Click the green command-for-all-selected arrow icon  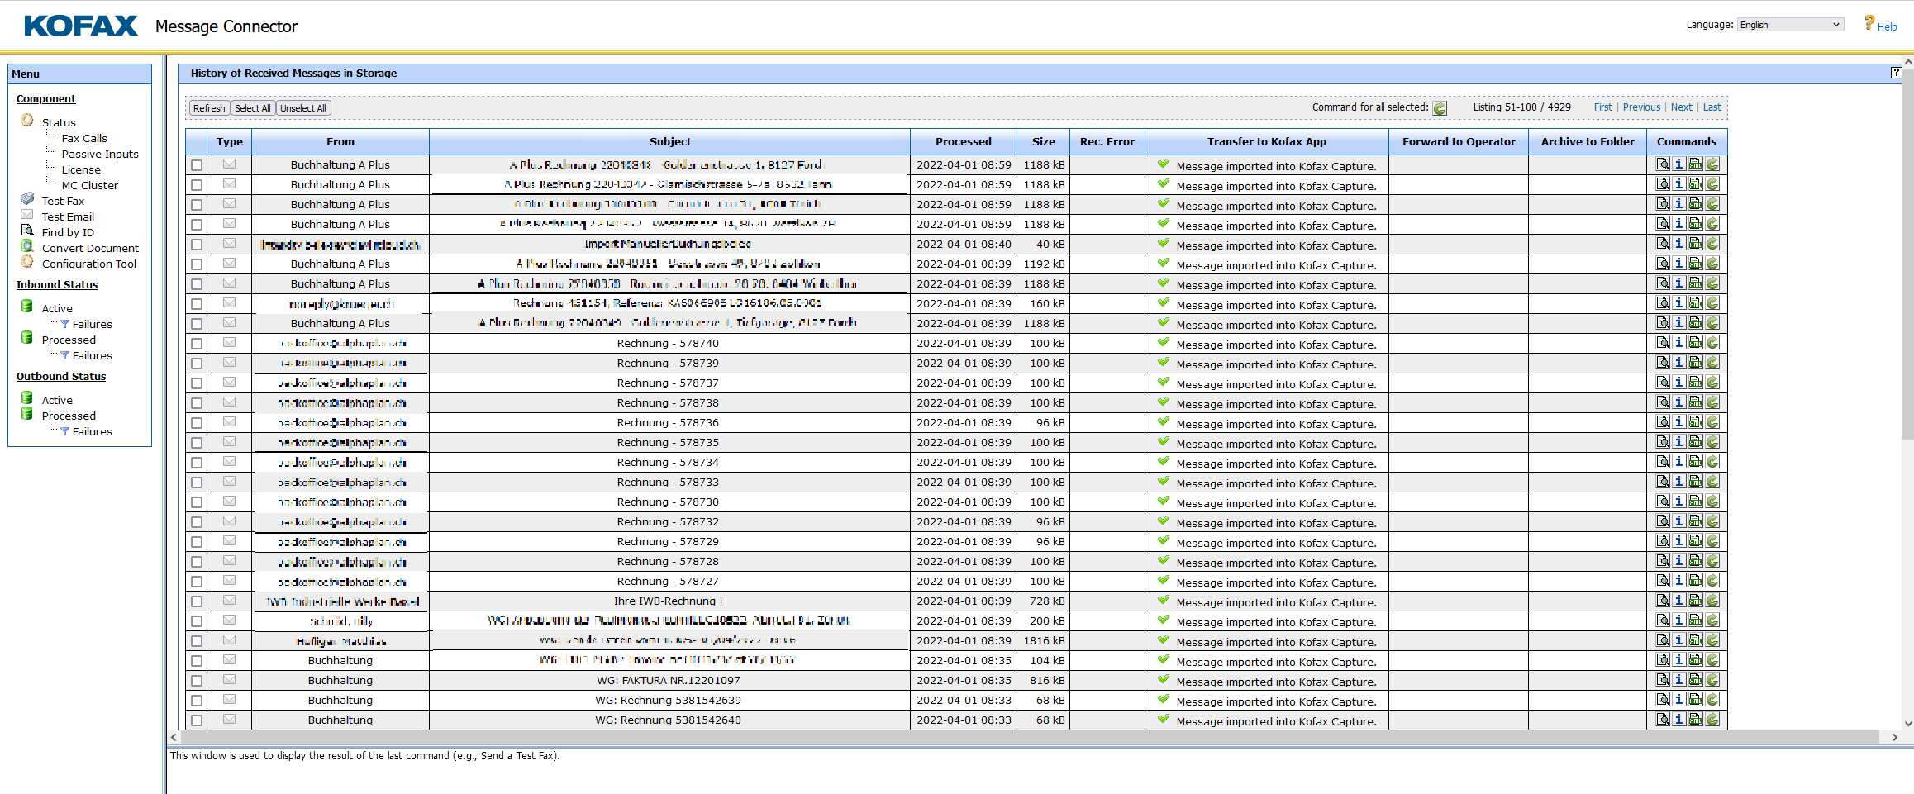[1440, 108]
